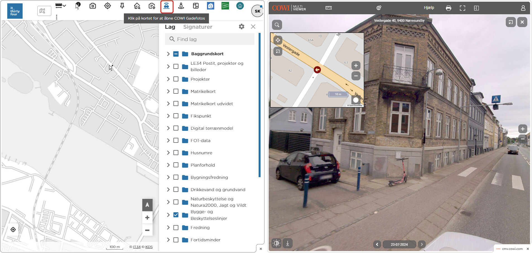This screenshot has height=253, width=532.
Task: Check the Husnumre layer checkbox
Action: tap(176, 153)
